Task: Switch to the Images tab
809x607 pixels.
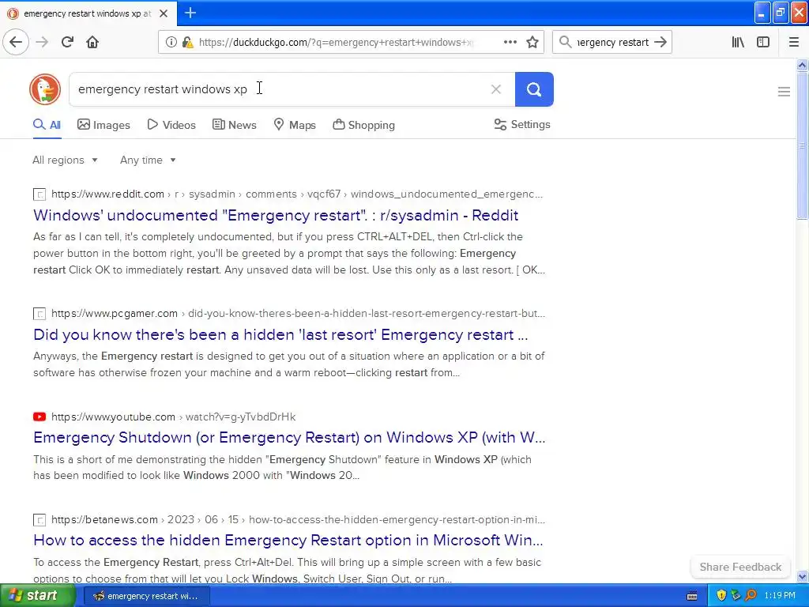Action: (x=103, y=125)
